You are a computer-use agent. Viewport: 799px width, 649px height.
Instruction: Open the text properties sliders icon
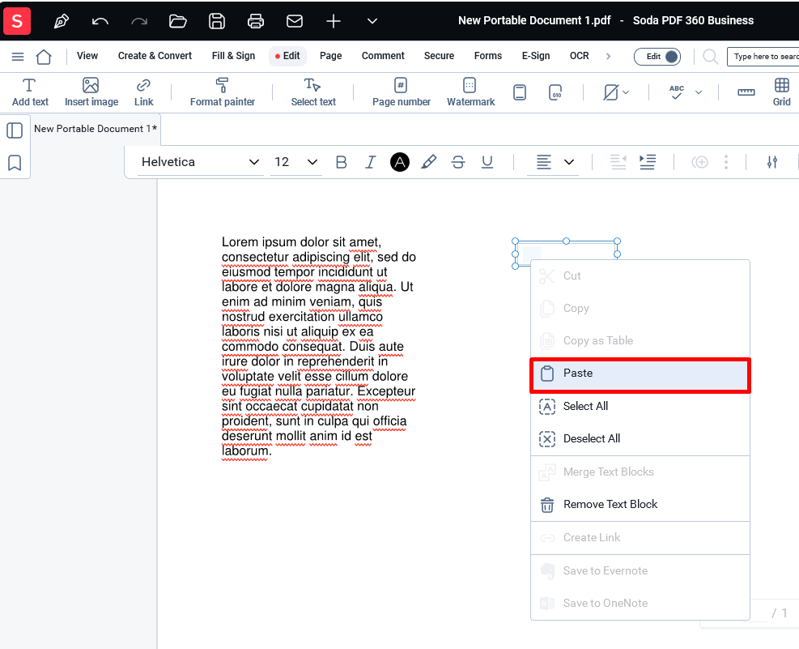(x=772, y=162)
